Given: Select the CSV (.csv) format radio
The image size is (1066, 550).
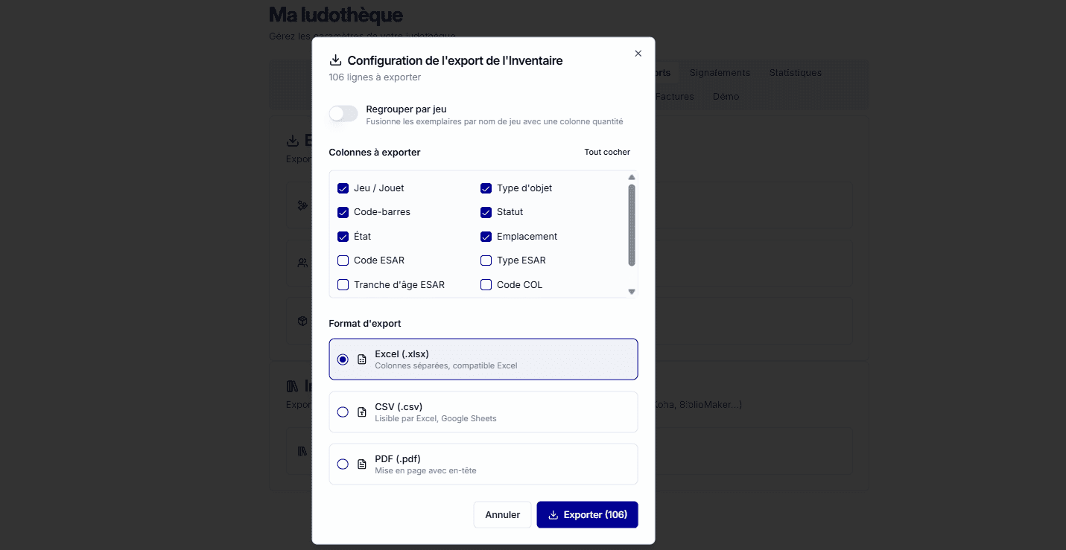Looking at the screenshot, I should click(x=343, y=412).
